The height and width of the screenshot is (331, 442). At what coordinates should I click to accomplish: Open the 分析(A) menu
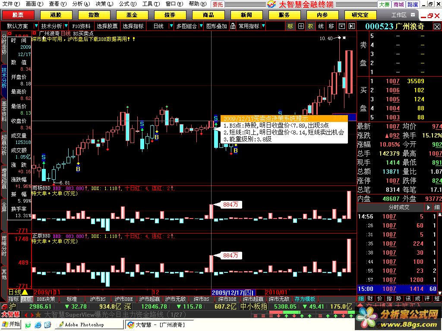(x=81, y=4)
